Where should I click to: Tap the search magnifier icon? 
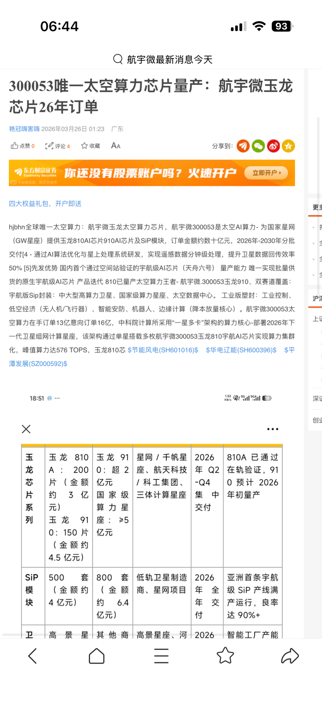118,59
